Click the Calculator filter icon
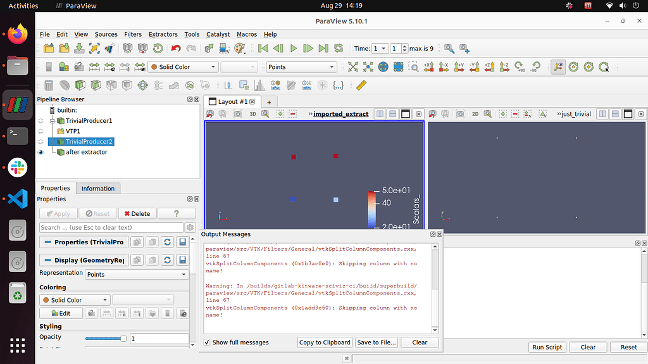Viewport: 648px width, 364px height. pos(49,85)
